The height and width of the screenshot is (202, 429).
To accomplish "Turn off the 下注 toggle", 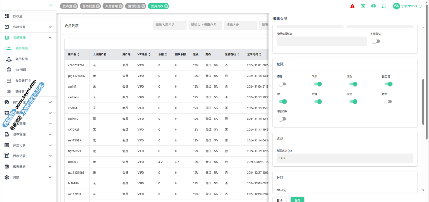I will (318, 84).
